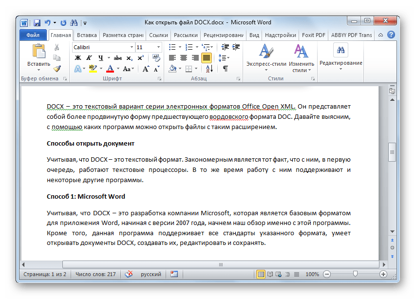Apply superscript formatting

point(141,58)
